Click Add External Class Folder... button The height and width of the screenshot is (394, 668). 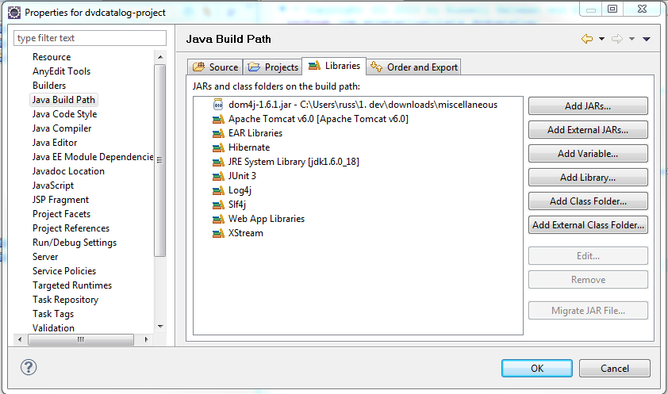[x=588, y=225]
